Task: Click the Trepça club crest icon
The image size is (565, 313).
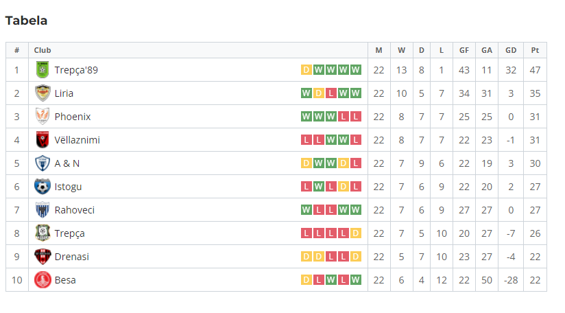Action: tap(43, 233)
